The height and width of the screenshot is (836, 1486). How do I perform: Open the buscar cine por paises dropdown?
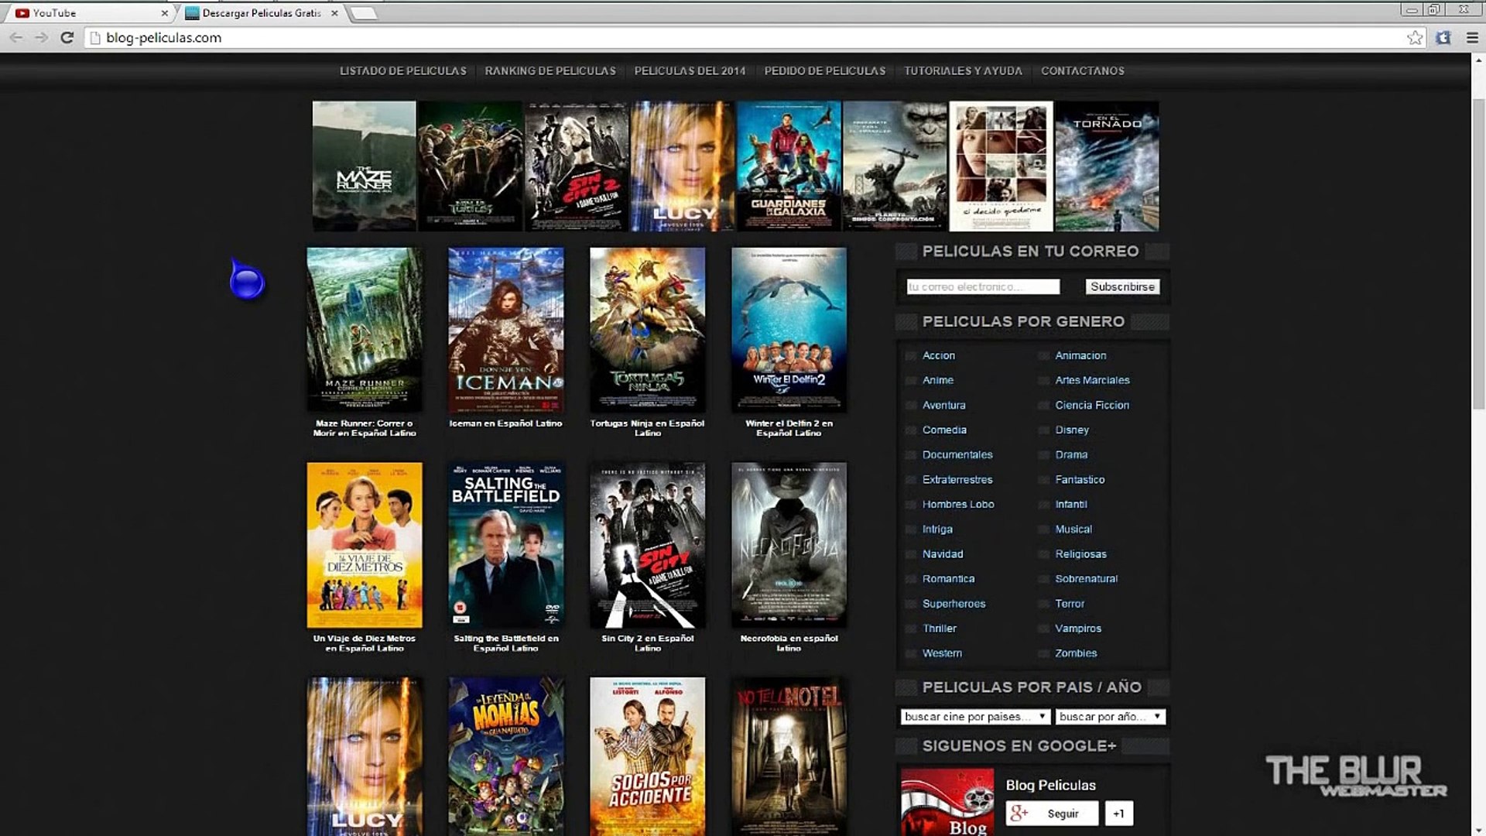tap(975, 717)
